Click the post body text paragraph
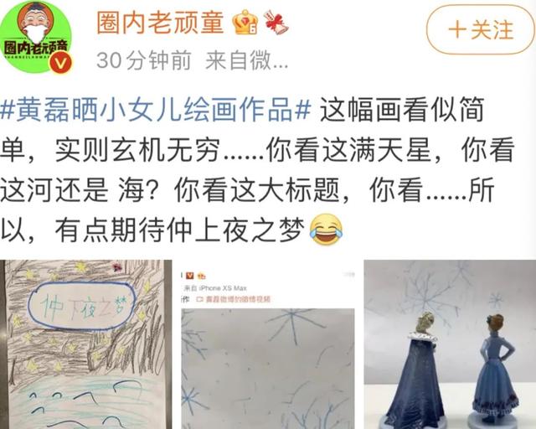 (257, 169)
